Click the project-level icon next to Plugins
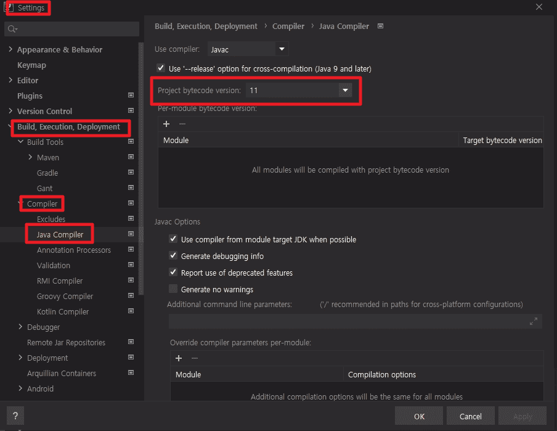Screen dimensions: 557x431 click(x=131, y=96)
